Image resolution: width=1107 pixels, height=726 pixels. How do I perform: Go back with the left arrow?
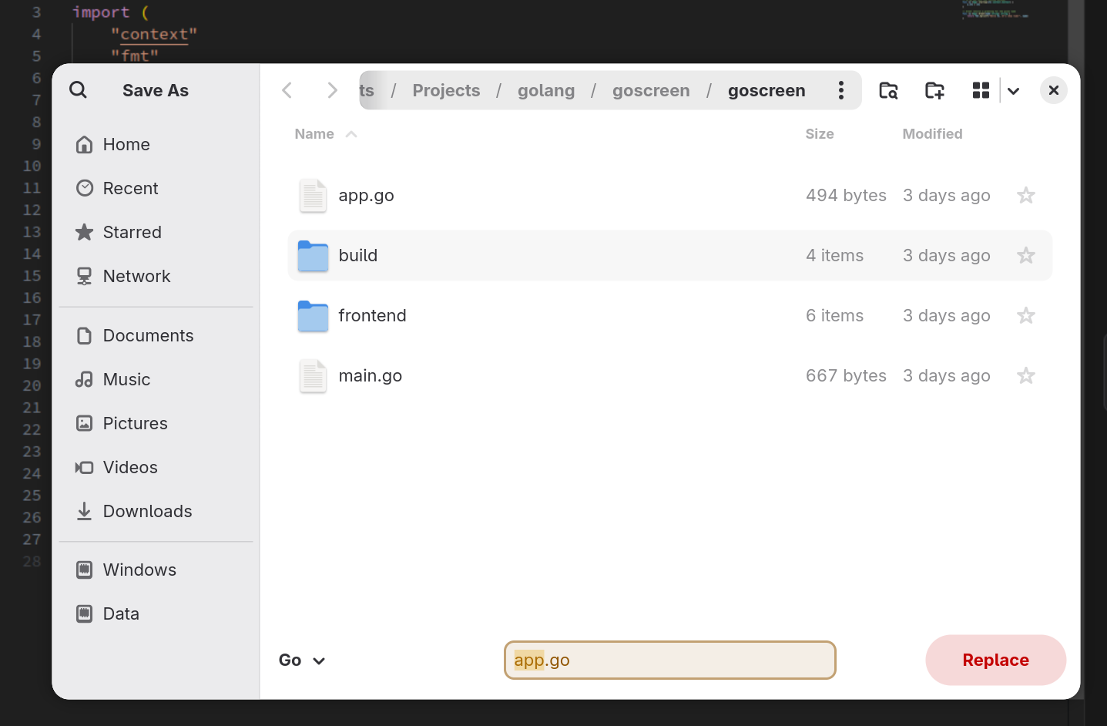(287, 90)
